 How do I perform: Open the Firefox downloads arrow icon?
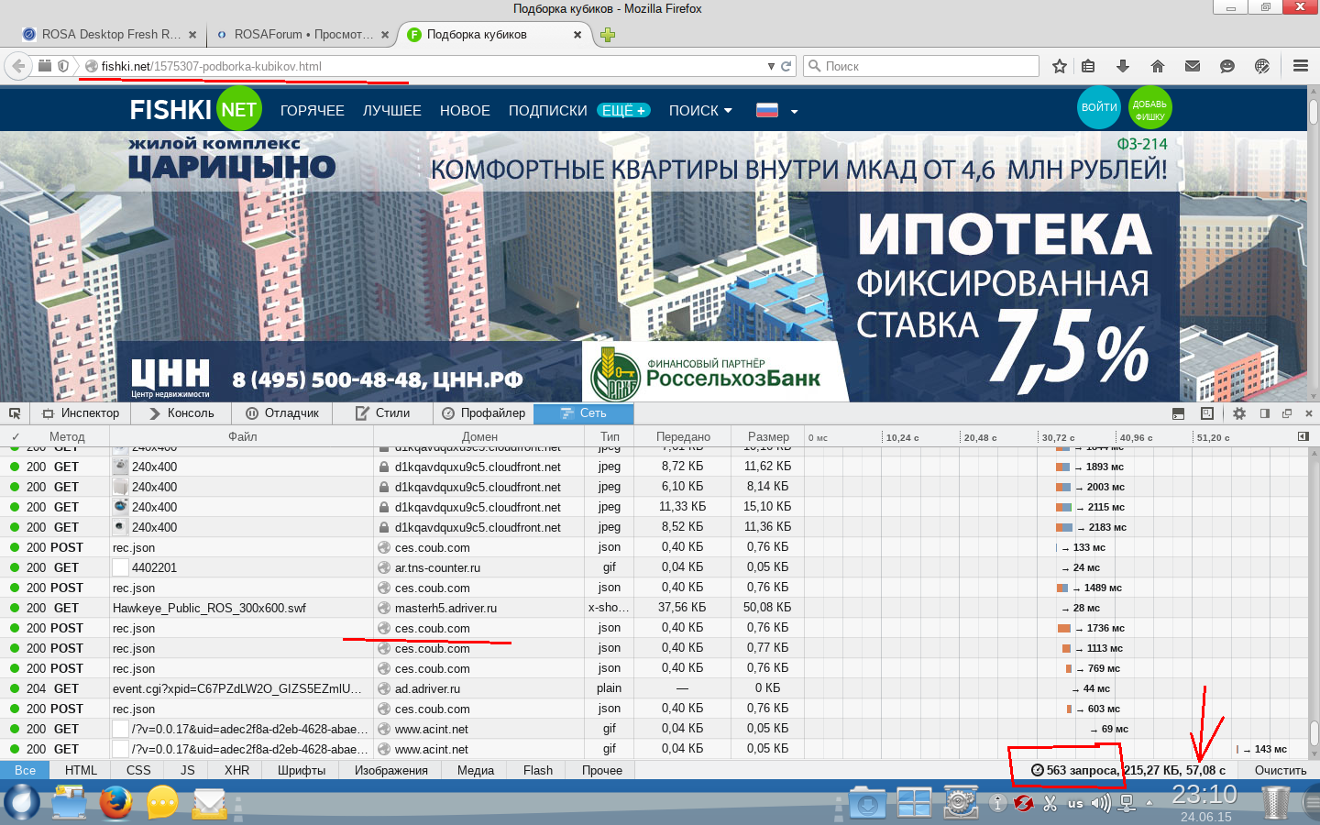coord(1123,66)
